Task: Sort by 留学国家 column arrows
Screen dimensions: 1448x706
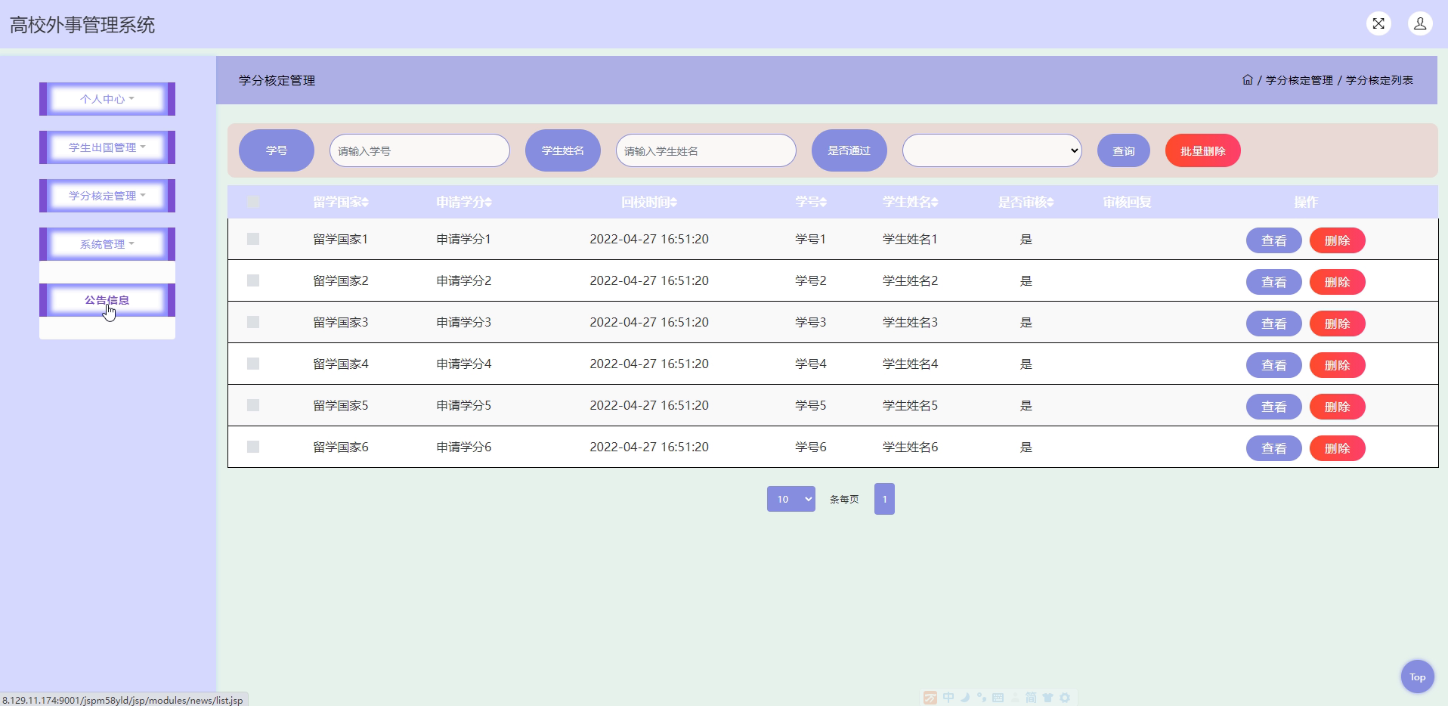Action: (366, 203)
